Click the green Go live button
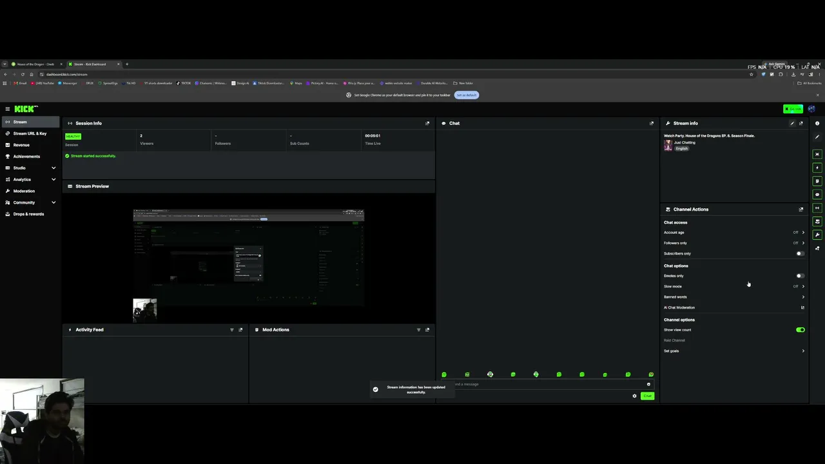825x464 pixels. coord(793,109)
